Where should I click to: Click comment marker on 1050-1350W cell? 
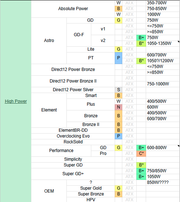click(178, 42)
